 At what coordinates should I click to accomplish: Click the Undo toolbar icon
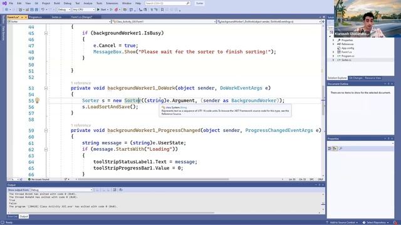pyautogui.click(x=43, y=10)
